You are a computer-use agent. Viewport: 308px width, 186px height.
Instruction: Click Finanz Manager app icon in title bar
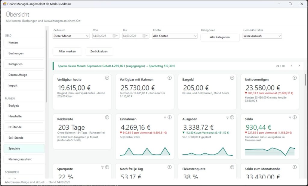[5, 4]
